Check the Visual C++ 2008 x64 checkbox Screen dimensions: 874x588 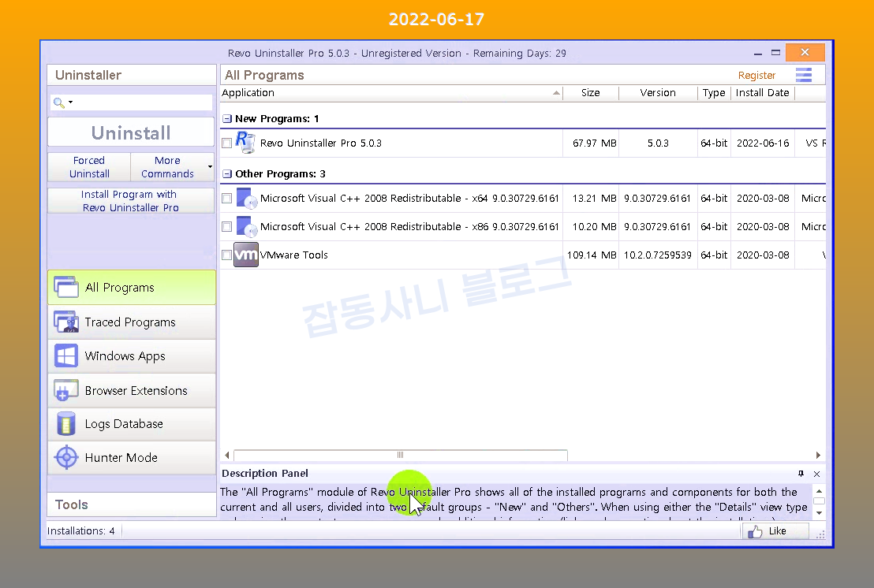[x=227, y=198]
